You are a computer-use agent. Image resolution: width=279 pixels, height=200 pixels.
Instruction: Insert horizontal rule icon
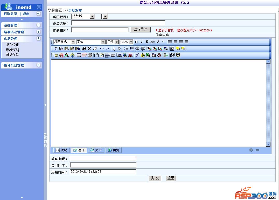(107, 55)
